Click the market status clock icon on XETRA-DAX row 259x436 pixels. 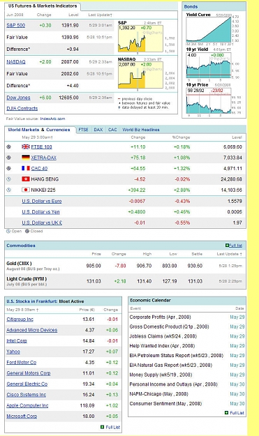[8, 158]
